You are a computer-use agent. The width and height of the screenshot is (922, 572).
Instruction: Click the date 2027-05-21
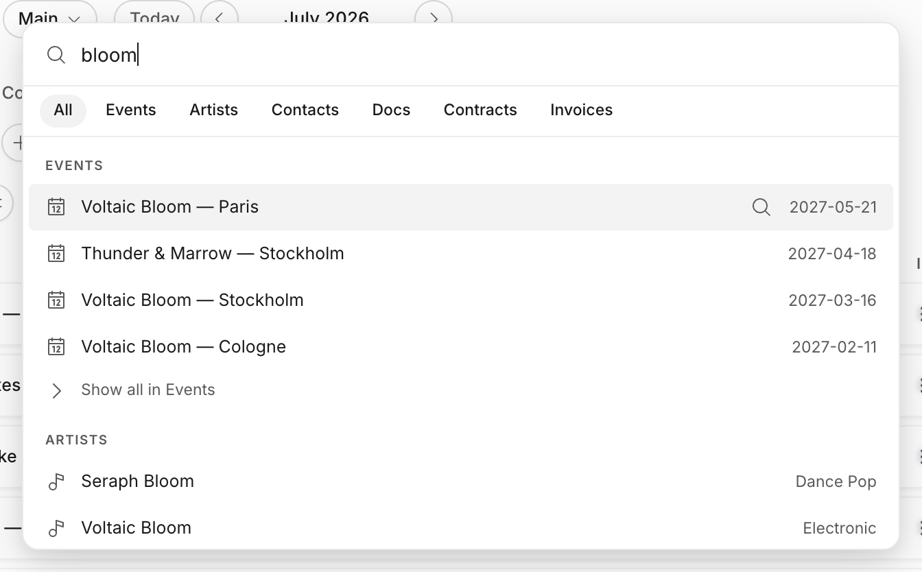[833, 207]
